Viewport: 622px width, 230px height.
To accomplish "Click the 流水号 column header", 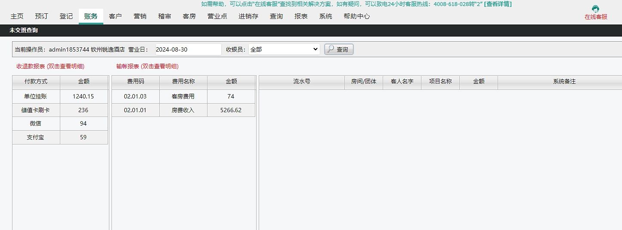I will pos(301,81).
